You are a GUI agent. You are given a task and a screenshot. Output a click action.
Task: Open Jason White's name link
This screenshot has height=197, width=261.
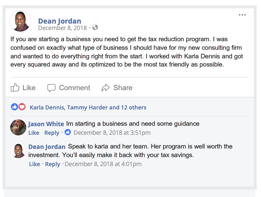point(46,124)
